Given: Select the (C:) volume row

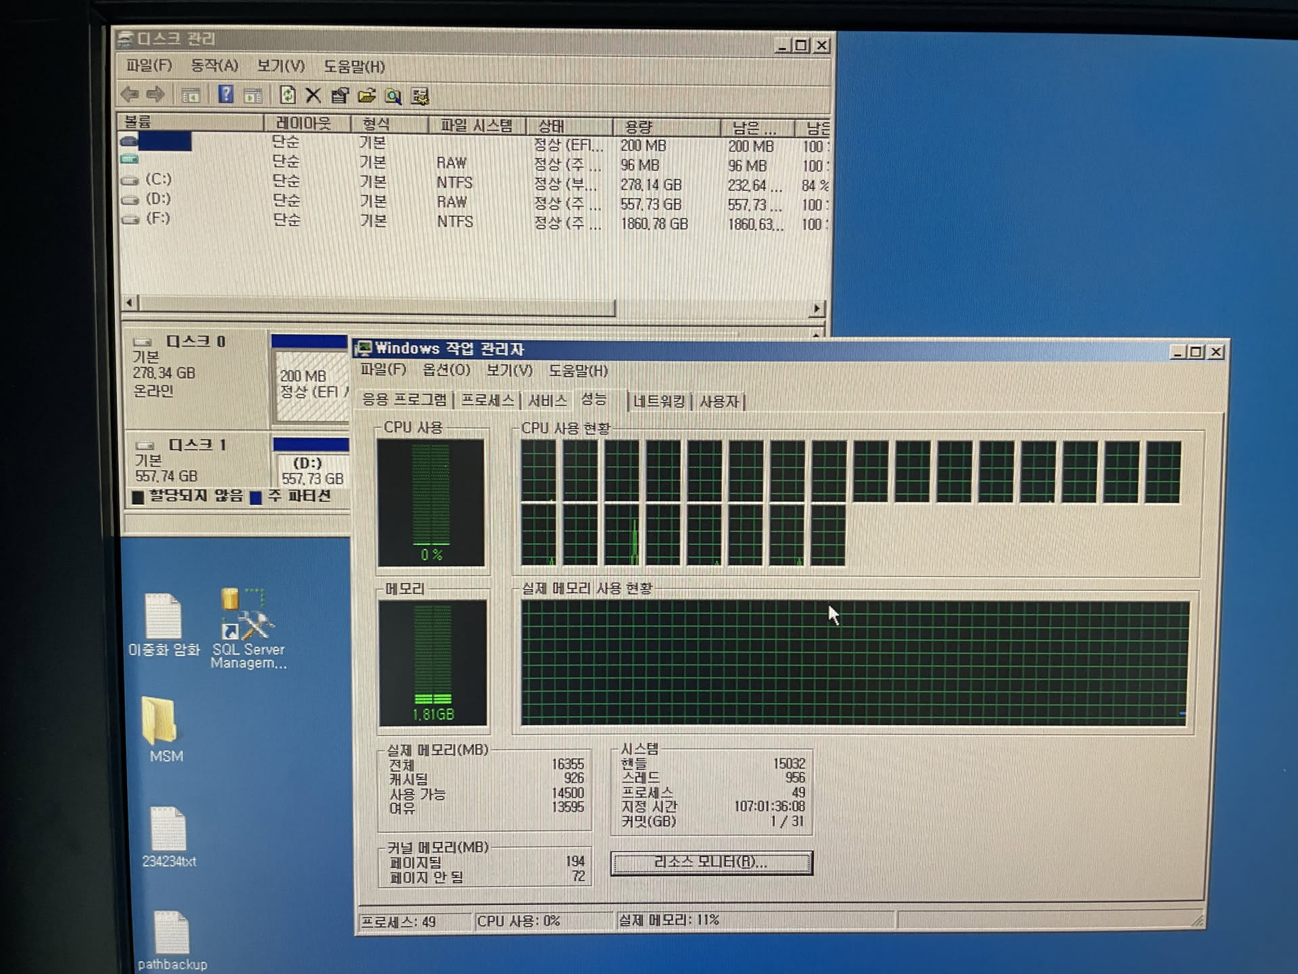Looking at the screenshot, I should [x=158, y=179].
